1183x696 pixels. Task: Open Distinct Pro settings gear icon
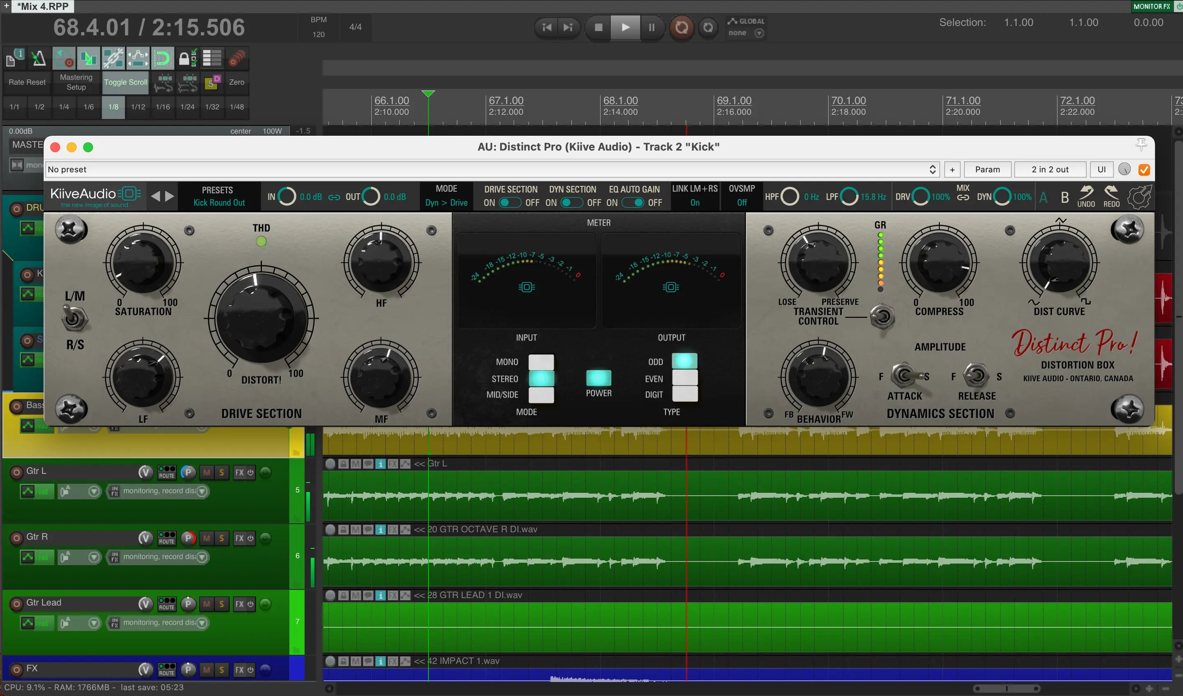point(1139,197)
